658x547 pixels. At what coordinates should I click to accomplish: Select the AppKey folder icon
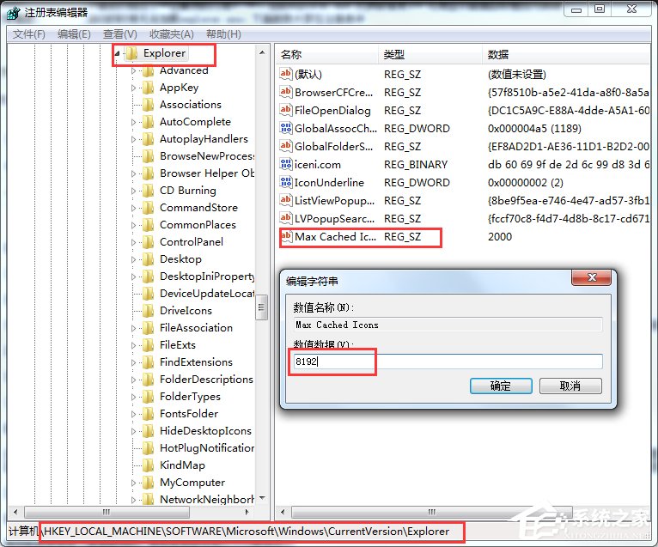pyautogui.click(x=148, y=88)
